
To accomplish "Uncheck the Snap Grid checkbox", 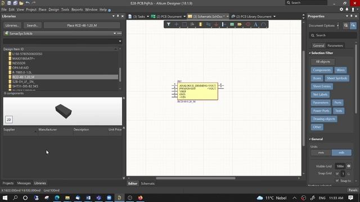I will pos(337,173).
